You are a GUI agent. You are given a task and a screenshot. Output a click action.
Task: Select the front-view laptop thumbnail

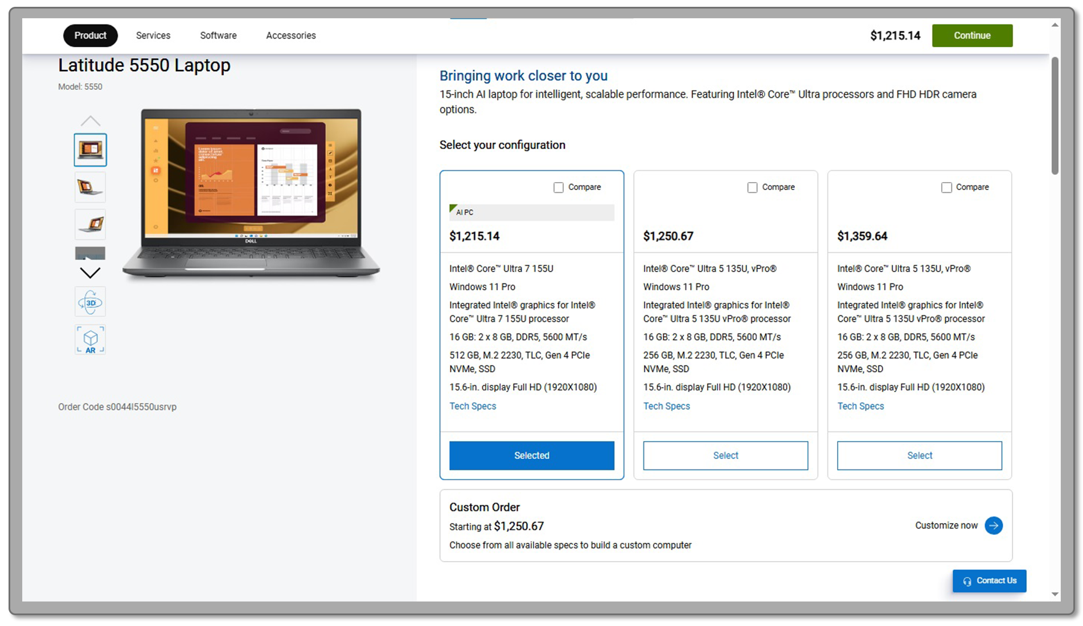(x=90, y=150)
